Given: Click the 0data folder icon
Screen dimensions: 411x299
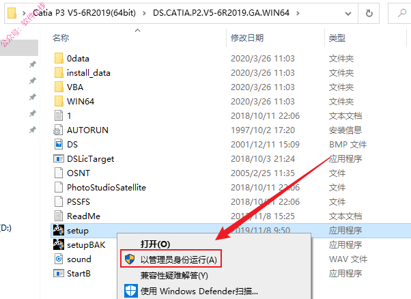Looking at the screenshot, I should point(59,58).
